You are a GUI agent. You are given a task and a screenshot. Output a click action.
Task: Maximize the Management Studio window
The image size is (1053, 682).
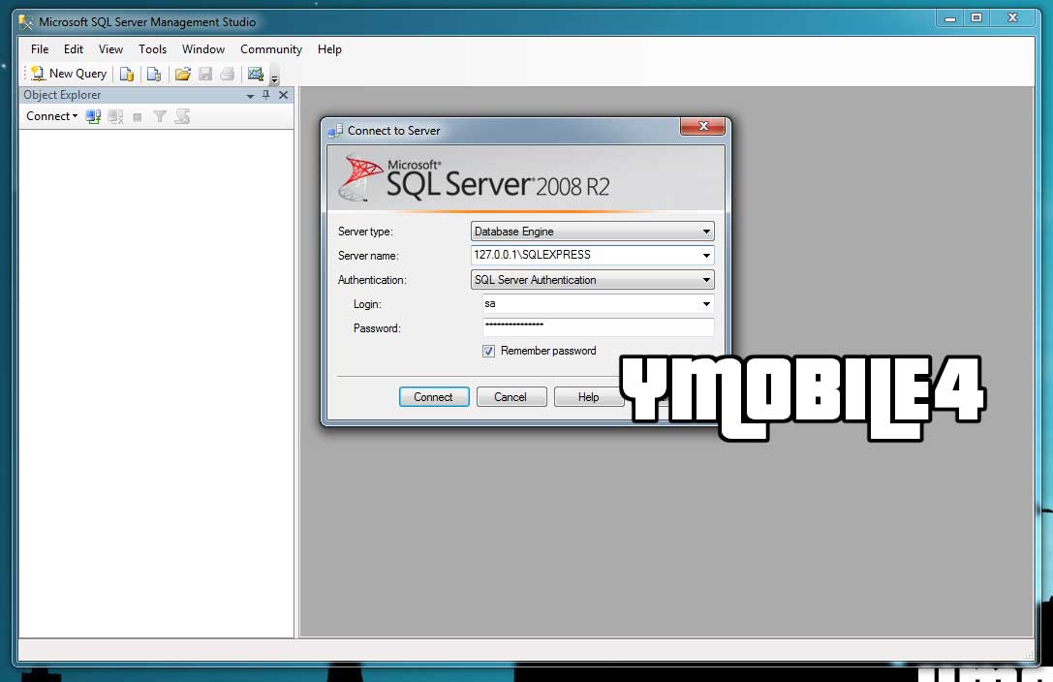[977, 18]
